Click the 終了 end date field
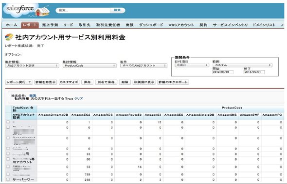The image size is (287, 184). 254,72
